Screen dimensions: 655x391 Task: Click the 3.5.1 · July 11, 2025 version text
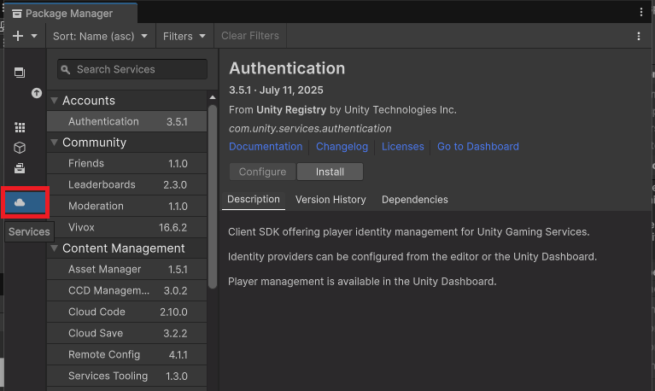276,90
